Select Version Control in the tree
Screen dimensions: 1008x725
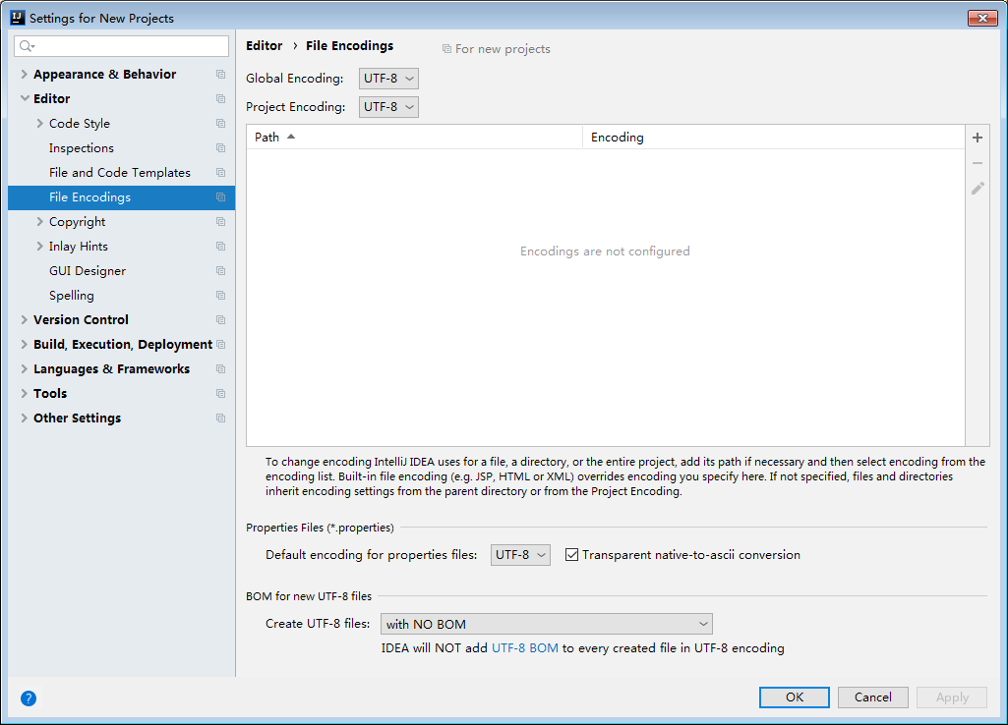coord(122,320)
